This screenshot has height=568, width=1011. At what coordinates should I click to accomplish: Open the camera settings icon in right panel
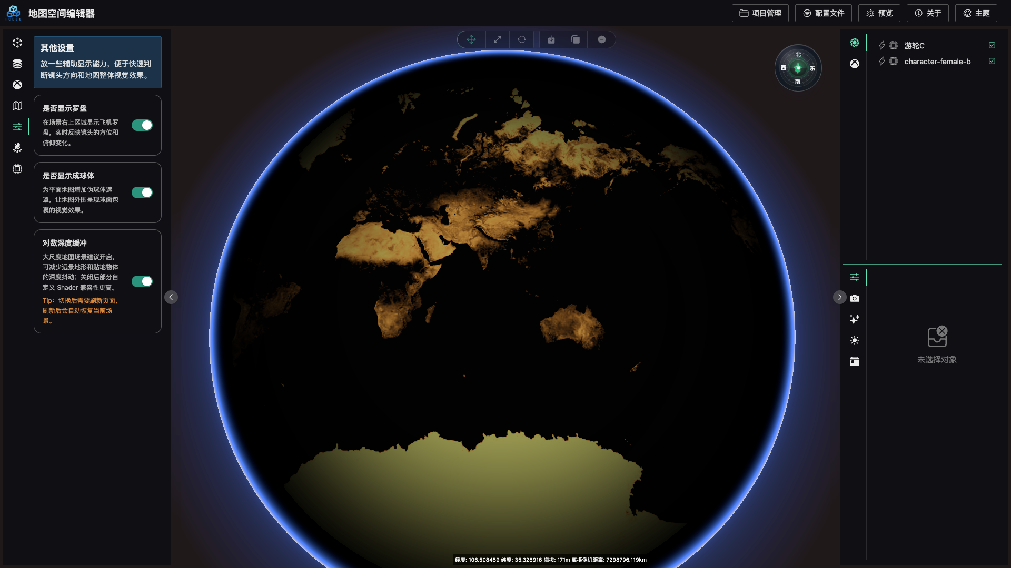pos(854,298)
